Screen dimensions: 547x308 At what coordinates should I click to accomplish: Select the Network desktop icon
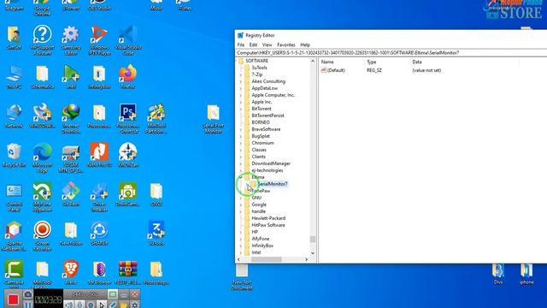14,115
